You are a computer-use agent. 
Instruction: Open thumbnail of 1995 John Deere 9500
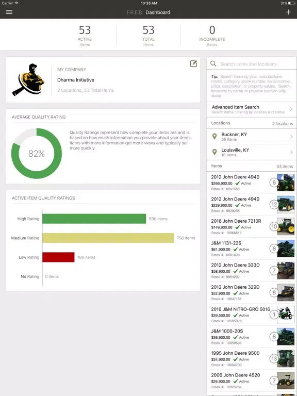coord(286,358)
